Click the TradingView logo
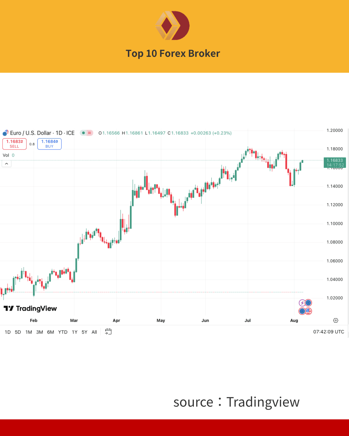The width and height of the screenshot is (349, 436). (30, 308)
